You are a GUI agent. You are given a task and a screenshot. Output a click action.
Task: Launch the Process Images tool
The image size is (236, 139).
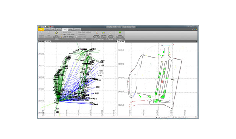coord(103,35)
